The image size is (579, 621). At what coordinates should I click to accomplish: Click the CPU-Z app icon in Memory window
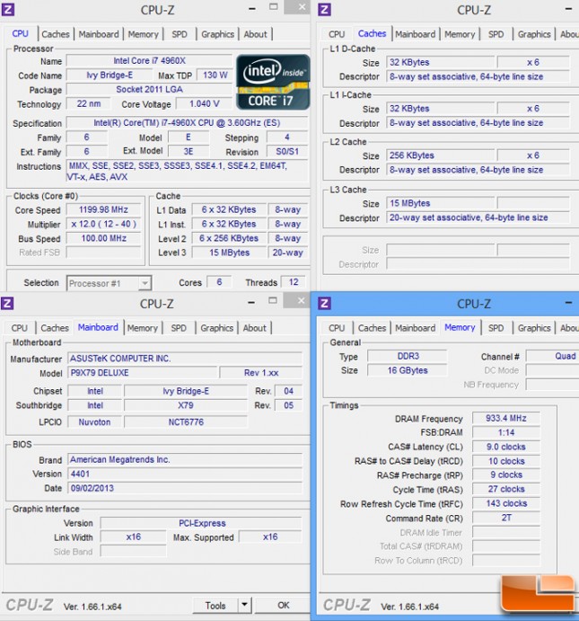(x=324, y=304)
